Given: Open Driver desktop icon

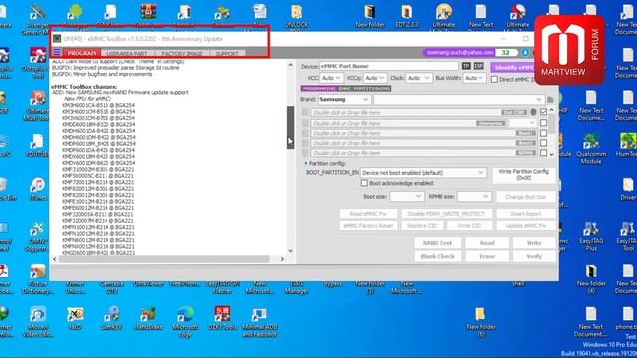Looking at the screenshot, I should [628, 189].
